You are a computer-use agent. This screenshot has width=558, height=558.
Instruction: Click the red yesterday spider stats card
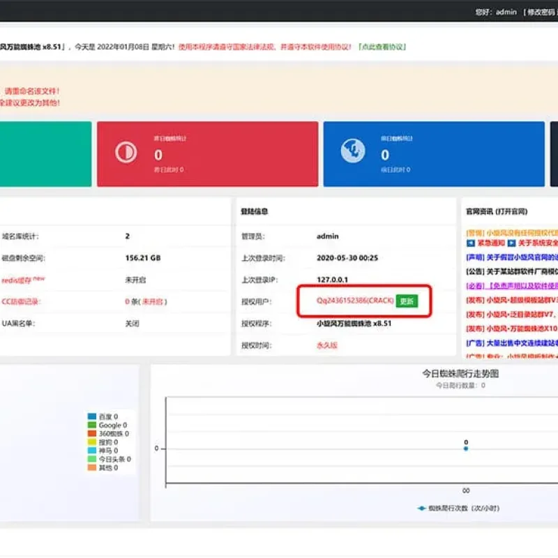click(x=207, y=154)
